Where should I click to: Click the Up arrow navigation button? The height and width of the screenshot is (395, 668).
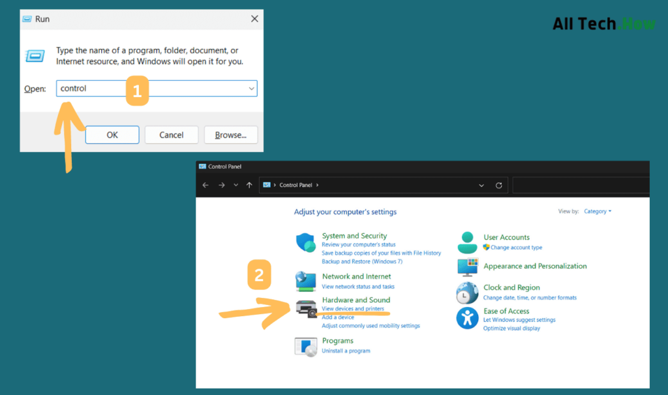tap(249, 185)
